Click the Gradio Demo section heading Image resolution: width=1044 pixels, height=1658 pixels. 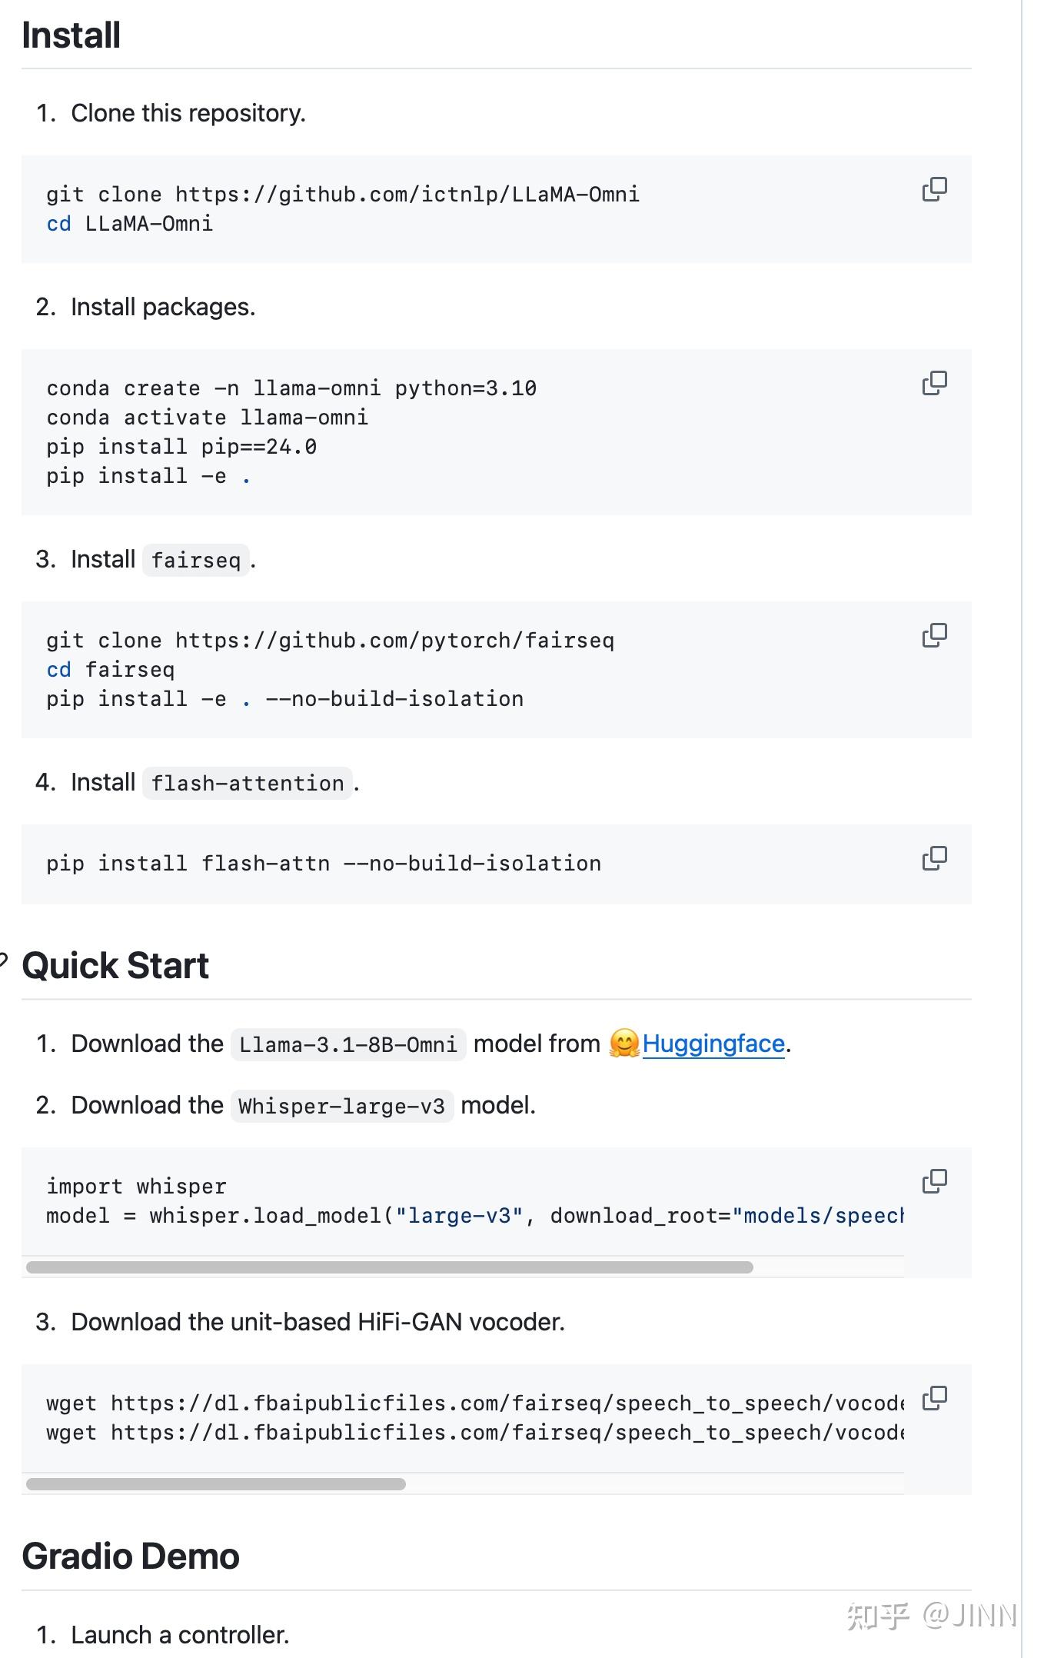pos(131,1556)
